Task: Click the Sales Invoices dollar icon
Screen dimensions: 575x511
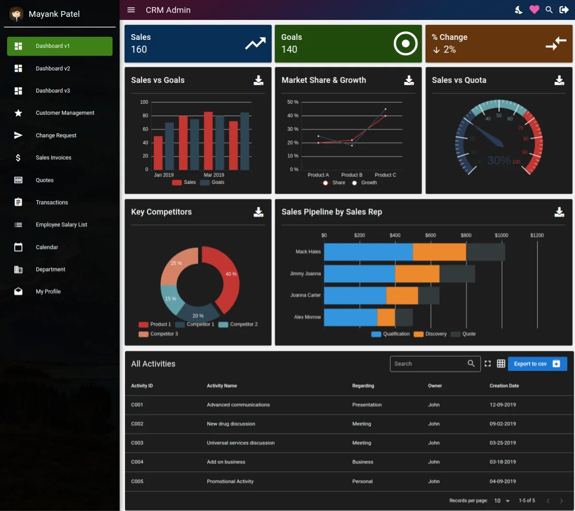Action: [x=18, y=158]
